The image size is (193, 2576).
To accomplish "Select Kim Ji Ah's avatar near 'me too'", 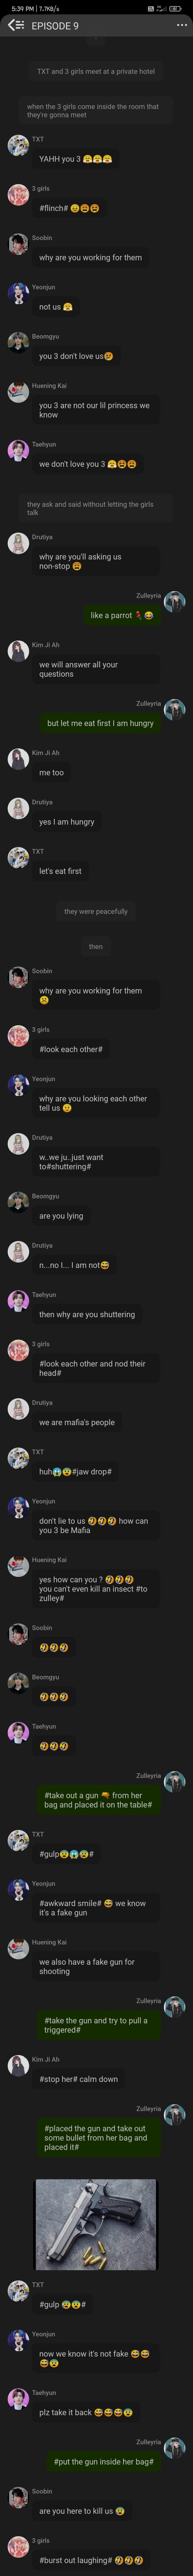I will (18, 760).
